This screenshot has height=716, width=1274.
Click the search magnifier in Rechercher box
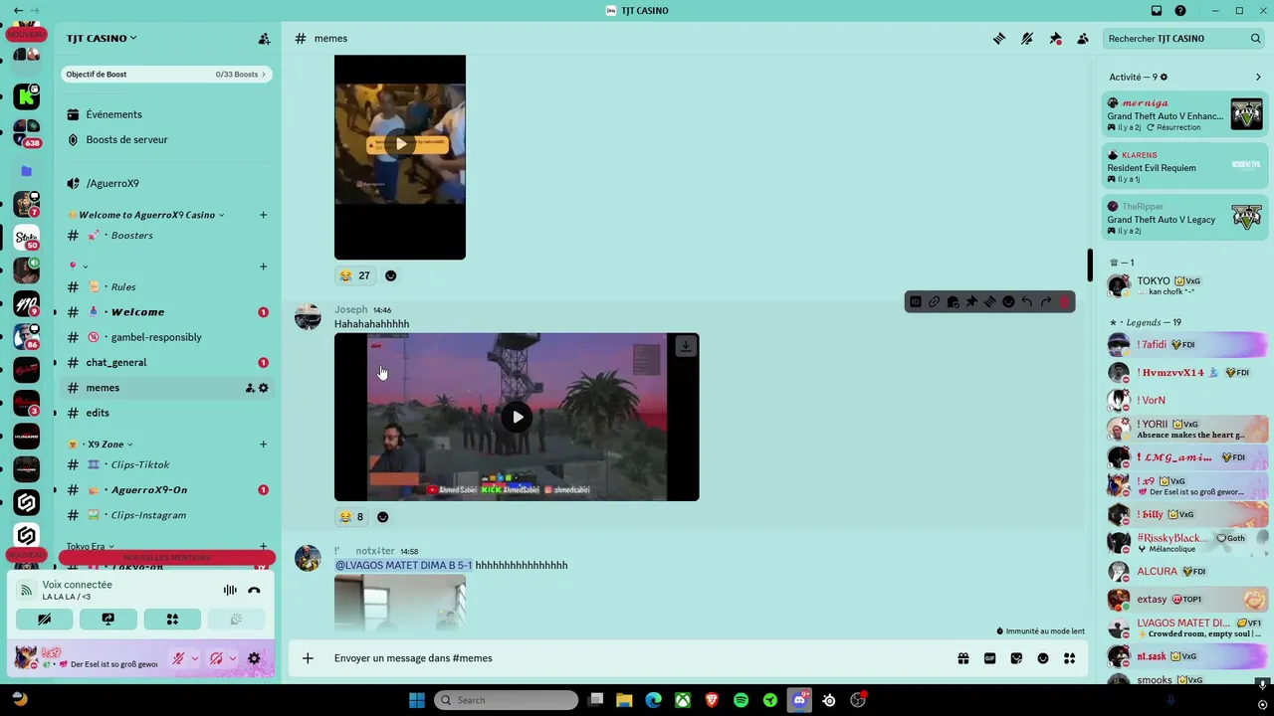pos(1255,39)
